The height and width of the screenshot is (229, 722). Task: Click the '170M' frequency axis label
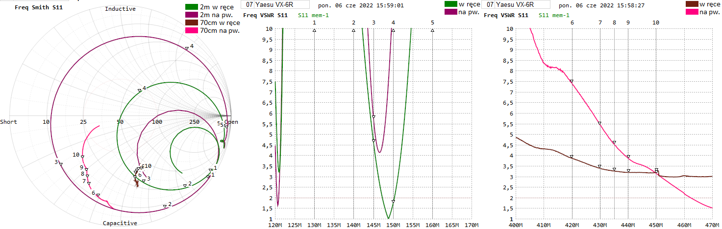tap(472, 225)
